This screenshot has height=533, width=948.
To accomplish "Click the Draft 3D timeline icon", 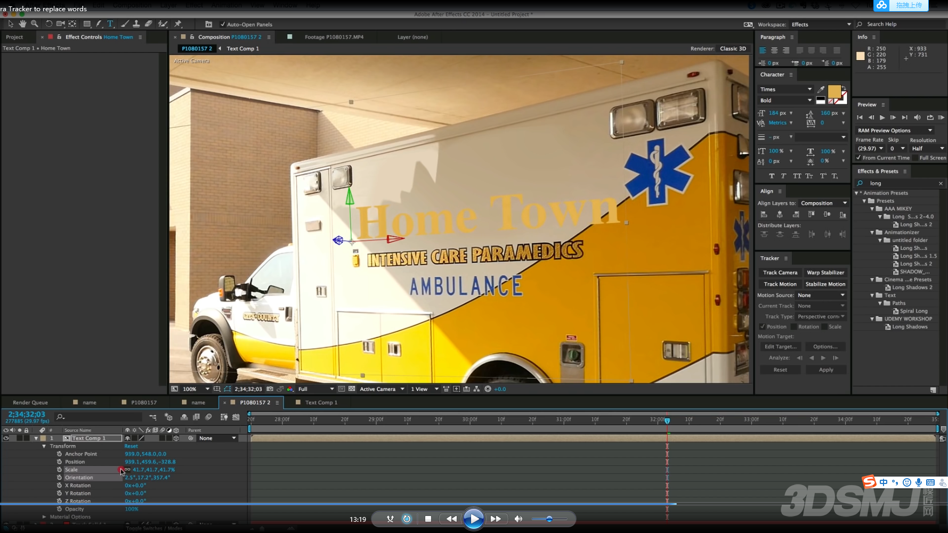I will [x=169, y=417].
